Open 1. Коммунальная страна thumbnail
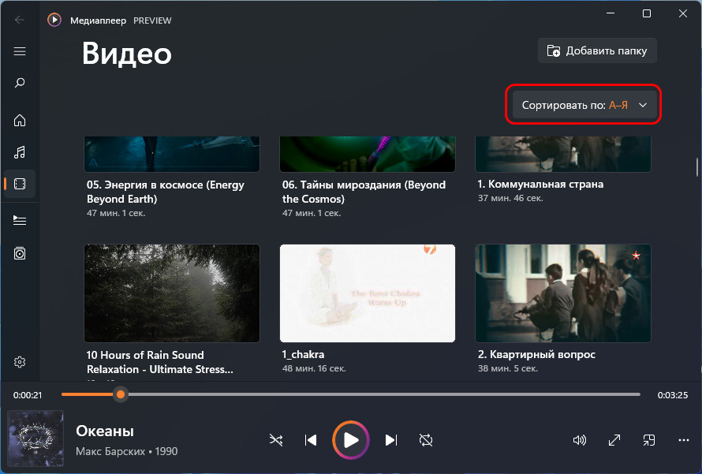The image size is (702, 474). (562, 154)
